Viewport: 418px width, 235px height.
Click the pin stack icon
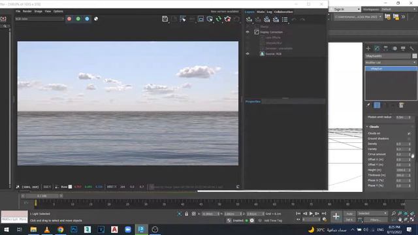[x=368, y=105]
